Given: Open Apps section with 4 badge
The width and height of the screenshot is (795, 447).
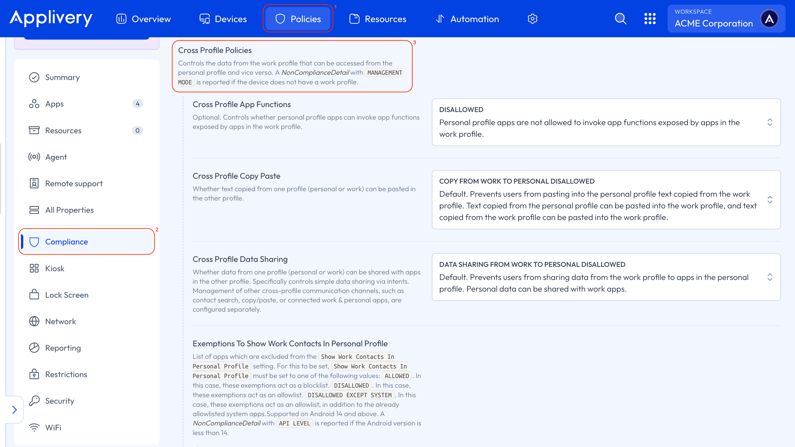Looking at the screenshot, I should click(x=55, y=104).
